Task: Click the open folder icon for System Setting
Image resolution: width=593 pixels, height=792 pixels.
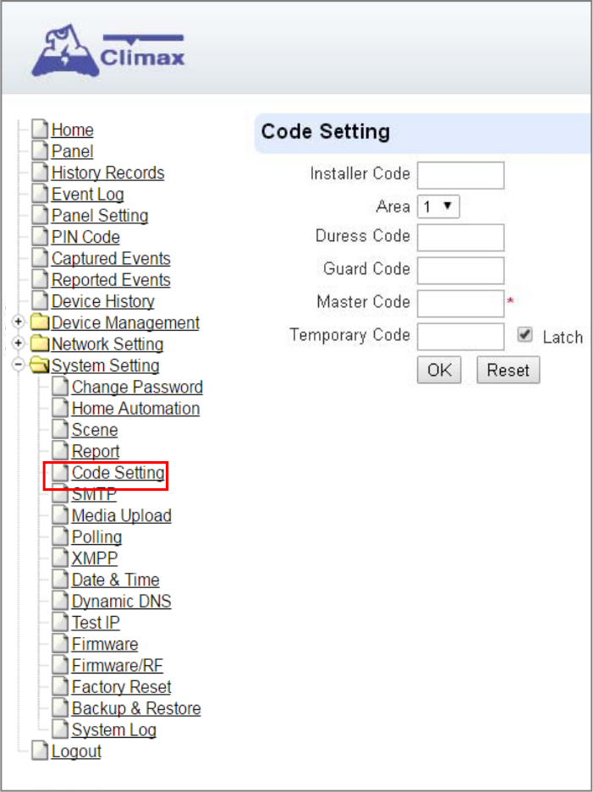Action: pos(40,366)
